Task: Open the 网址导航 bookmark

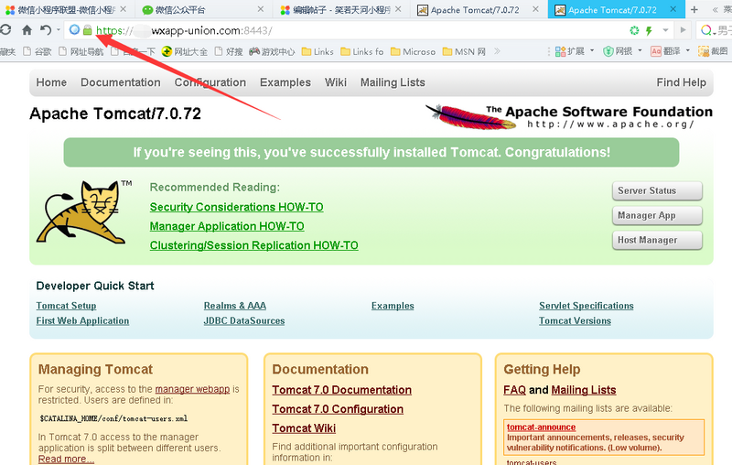Action: pos(81,51)
